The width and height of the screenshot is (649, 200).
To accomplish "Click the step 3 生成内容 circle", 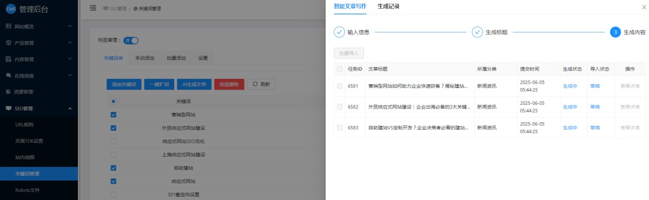I will [x=615, y=32].
